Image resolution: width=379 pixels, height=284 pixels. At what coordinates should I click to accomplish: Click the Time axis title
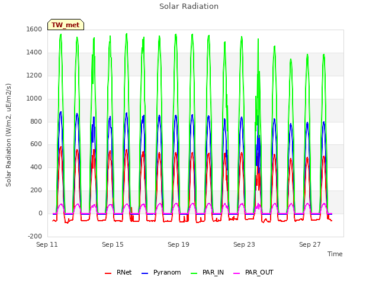pos(335,254)
